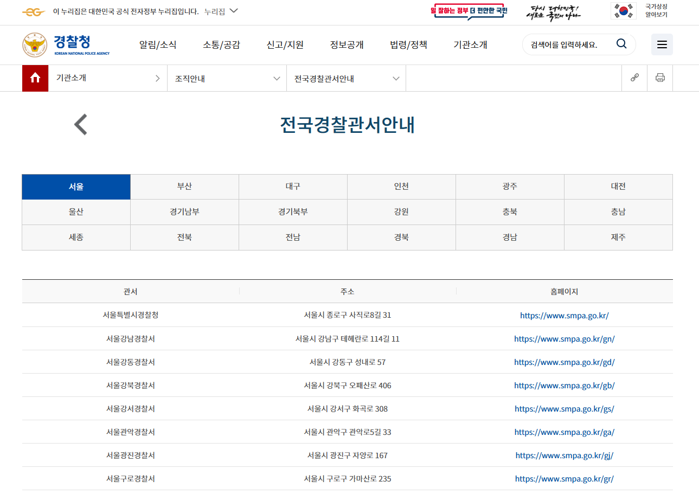This screenshot has width=699, height=494.
Task: Open the 조직안내 breadcrumb dropdown
Action: pos(226,78)
